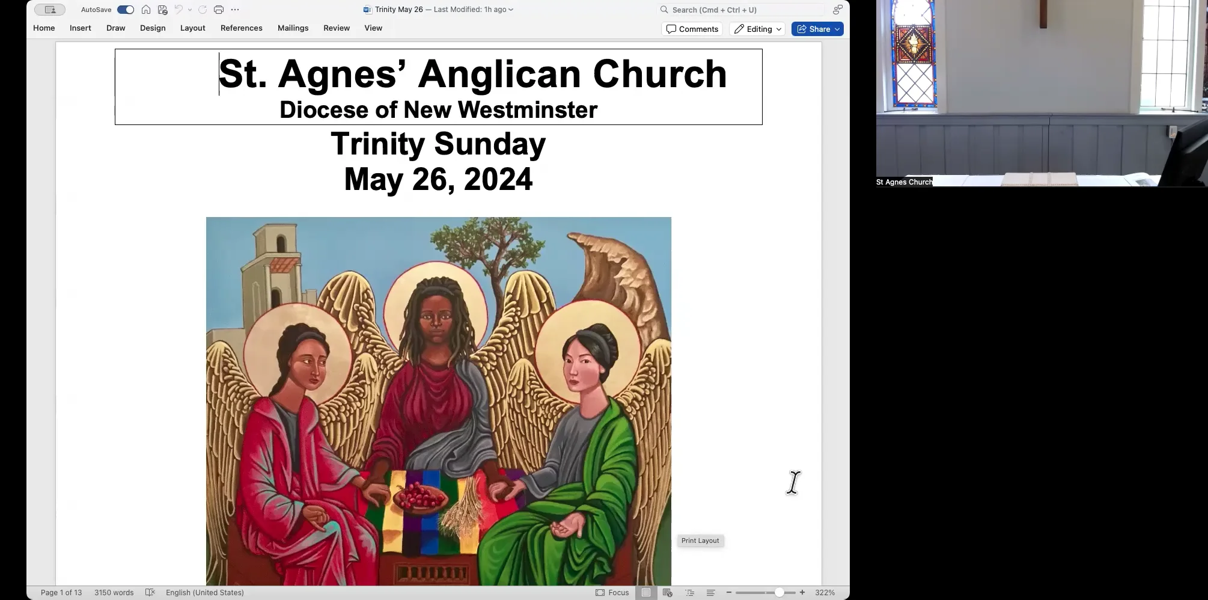Open Outline view from the status bar
This screenshot has height=600, width=1208.
pyautogui.click(x=690, y=593)
